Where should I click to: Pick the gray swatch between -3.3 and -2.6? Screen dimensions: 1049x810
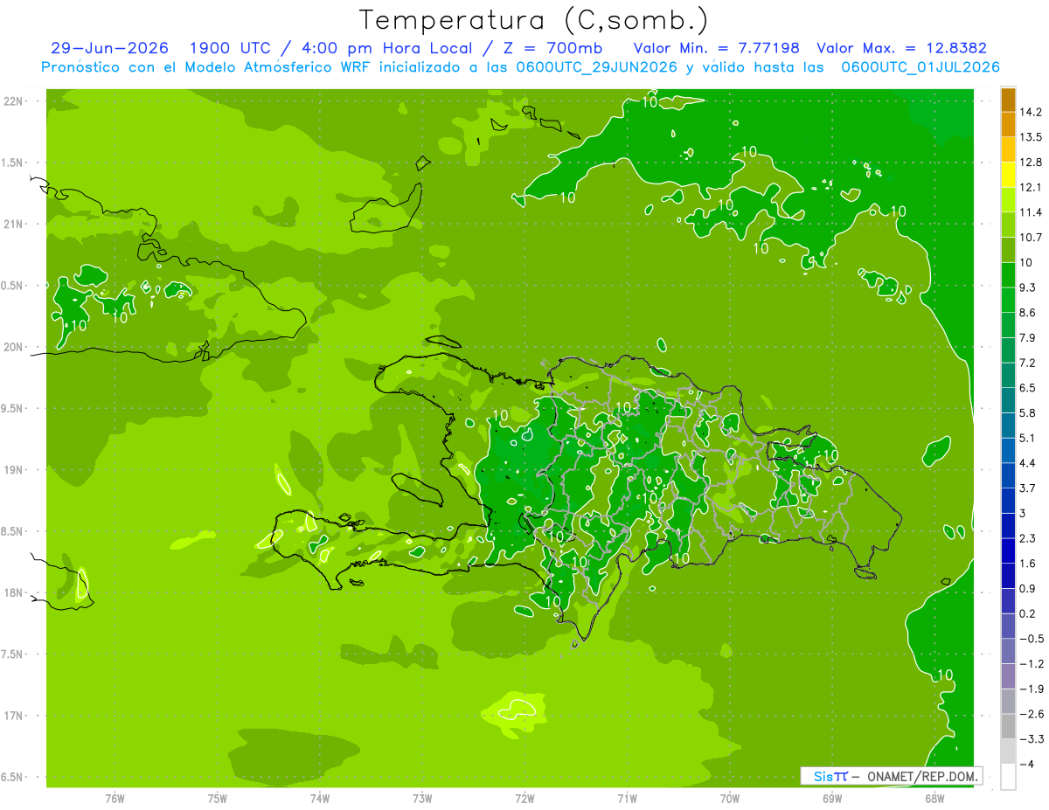click(1008, 727)
